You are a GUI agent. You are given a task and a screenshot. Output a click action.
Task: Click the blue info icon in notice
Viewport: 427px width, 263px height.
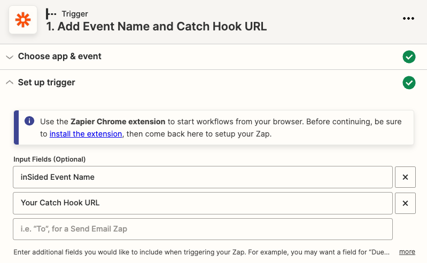coord(29,121)
